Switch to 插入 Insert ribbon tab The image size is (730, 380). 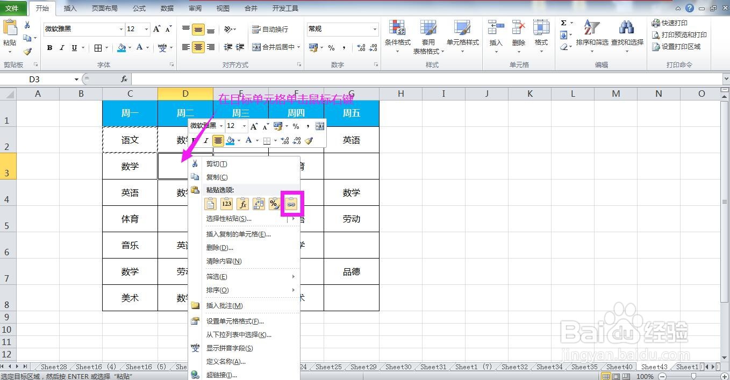click(70, 8)
